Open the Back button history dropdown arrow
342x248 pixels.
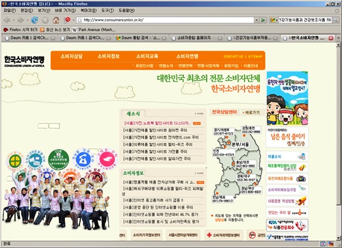coord(14,20)
